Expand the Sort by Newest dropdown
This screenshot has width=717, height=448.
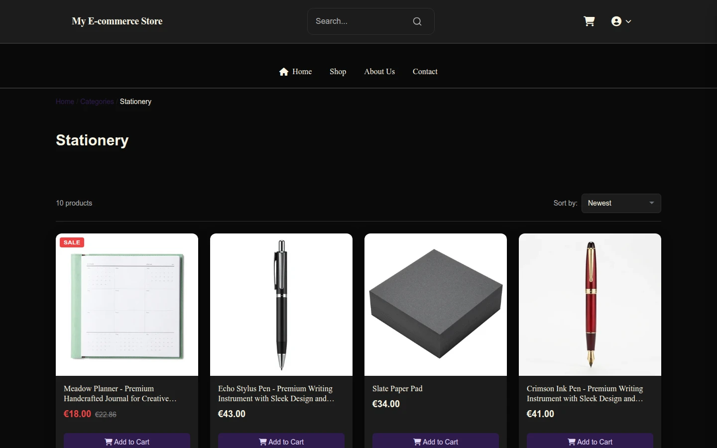point(621,203)
